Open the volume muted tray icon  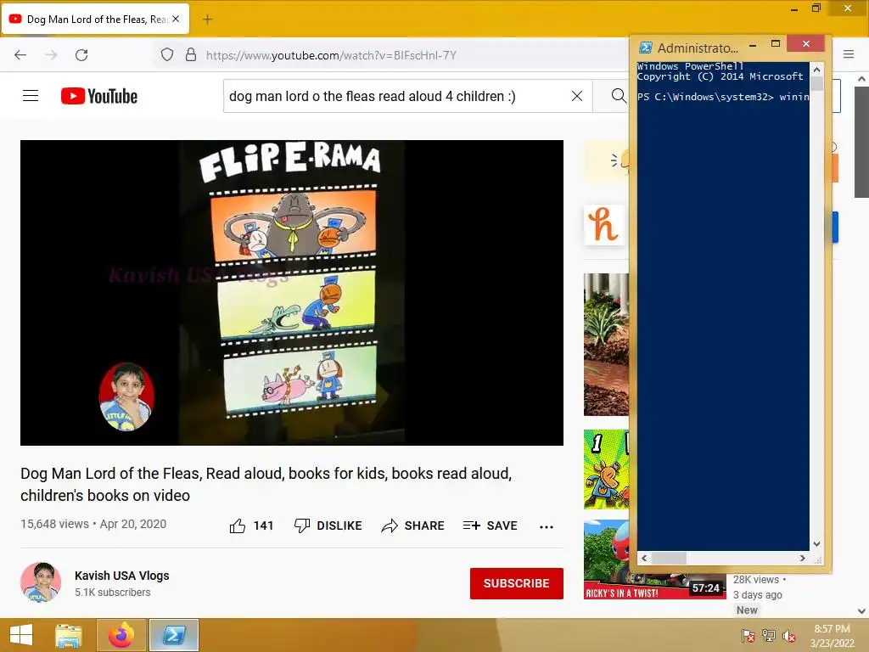coord(789,636)
